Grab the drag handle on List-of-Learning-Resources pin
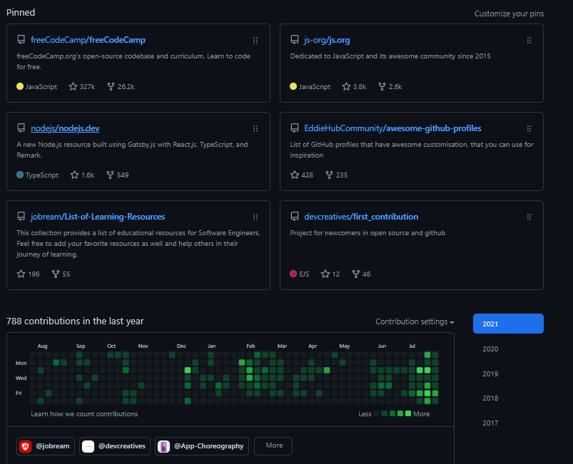The image size is (573, 464). click(x=255, y=217)
